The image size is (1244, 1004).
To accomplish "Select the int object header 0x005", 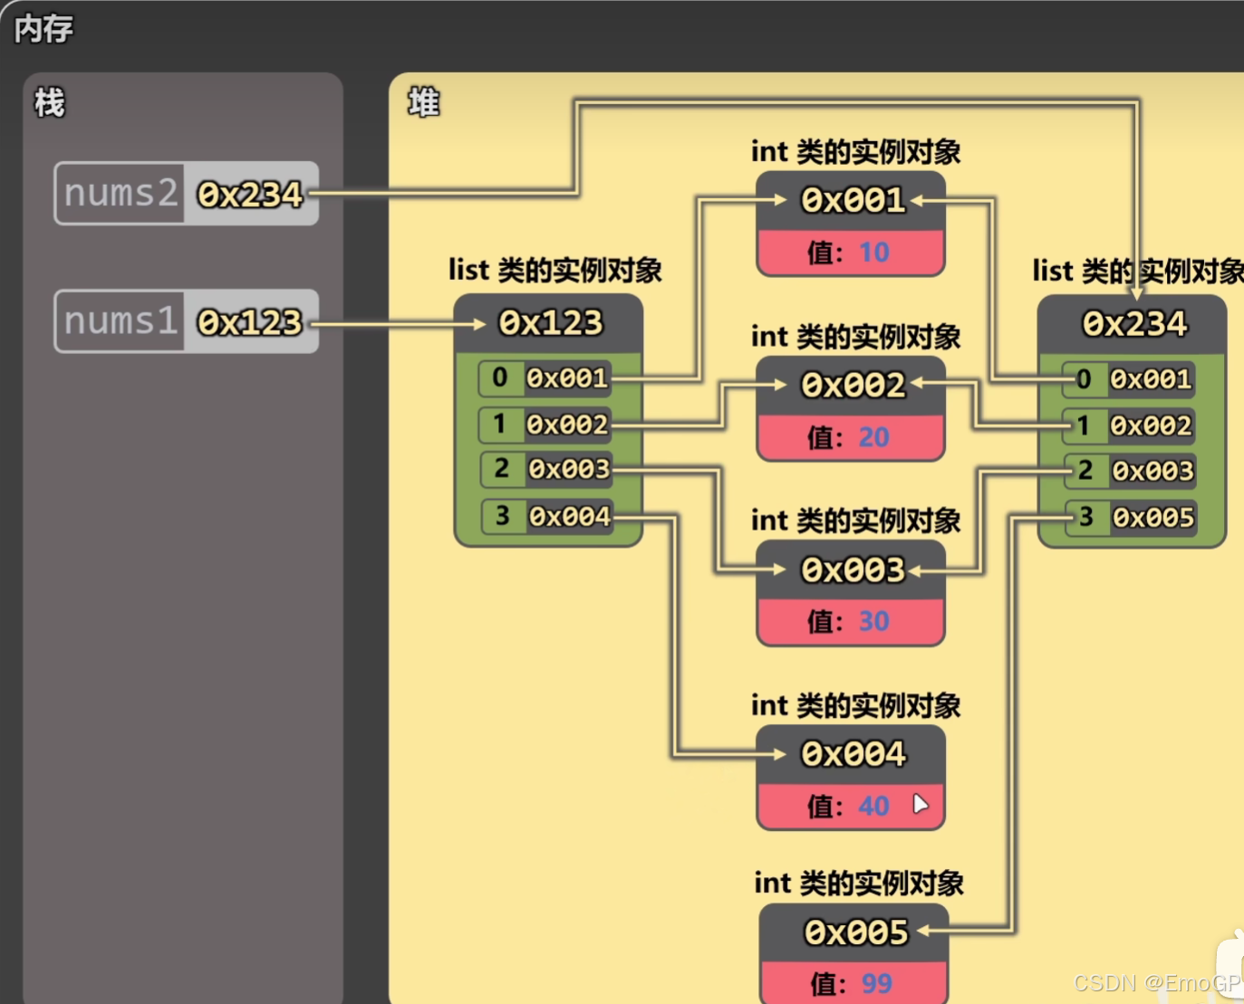I will [x=855, y=932].
